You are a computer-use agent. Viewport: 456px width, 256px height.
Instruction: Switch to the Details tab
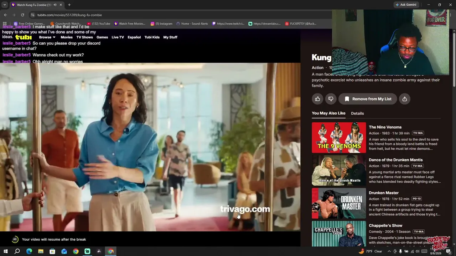pos(357,113)
